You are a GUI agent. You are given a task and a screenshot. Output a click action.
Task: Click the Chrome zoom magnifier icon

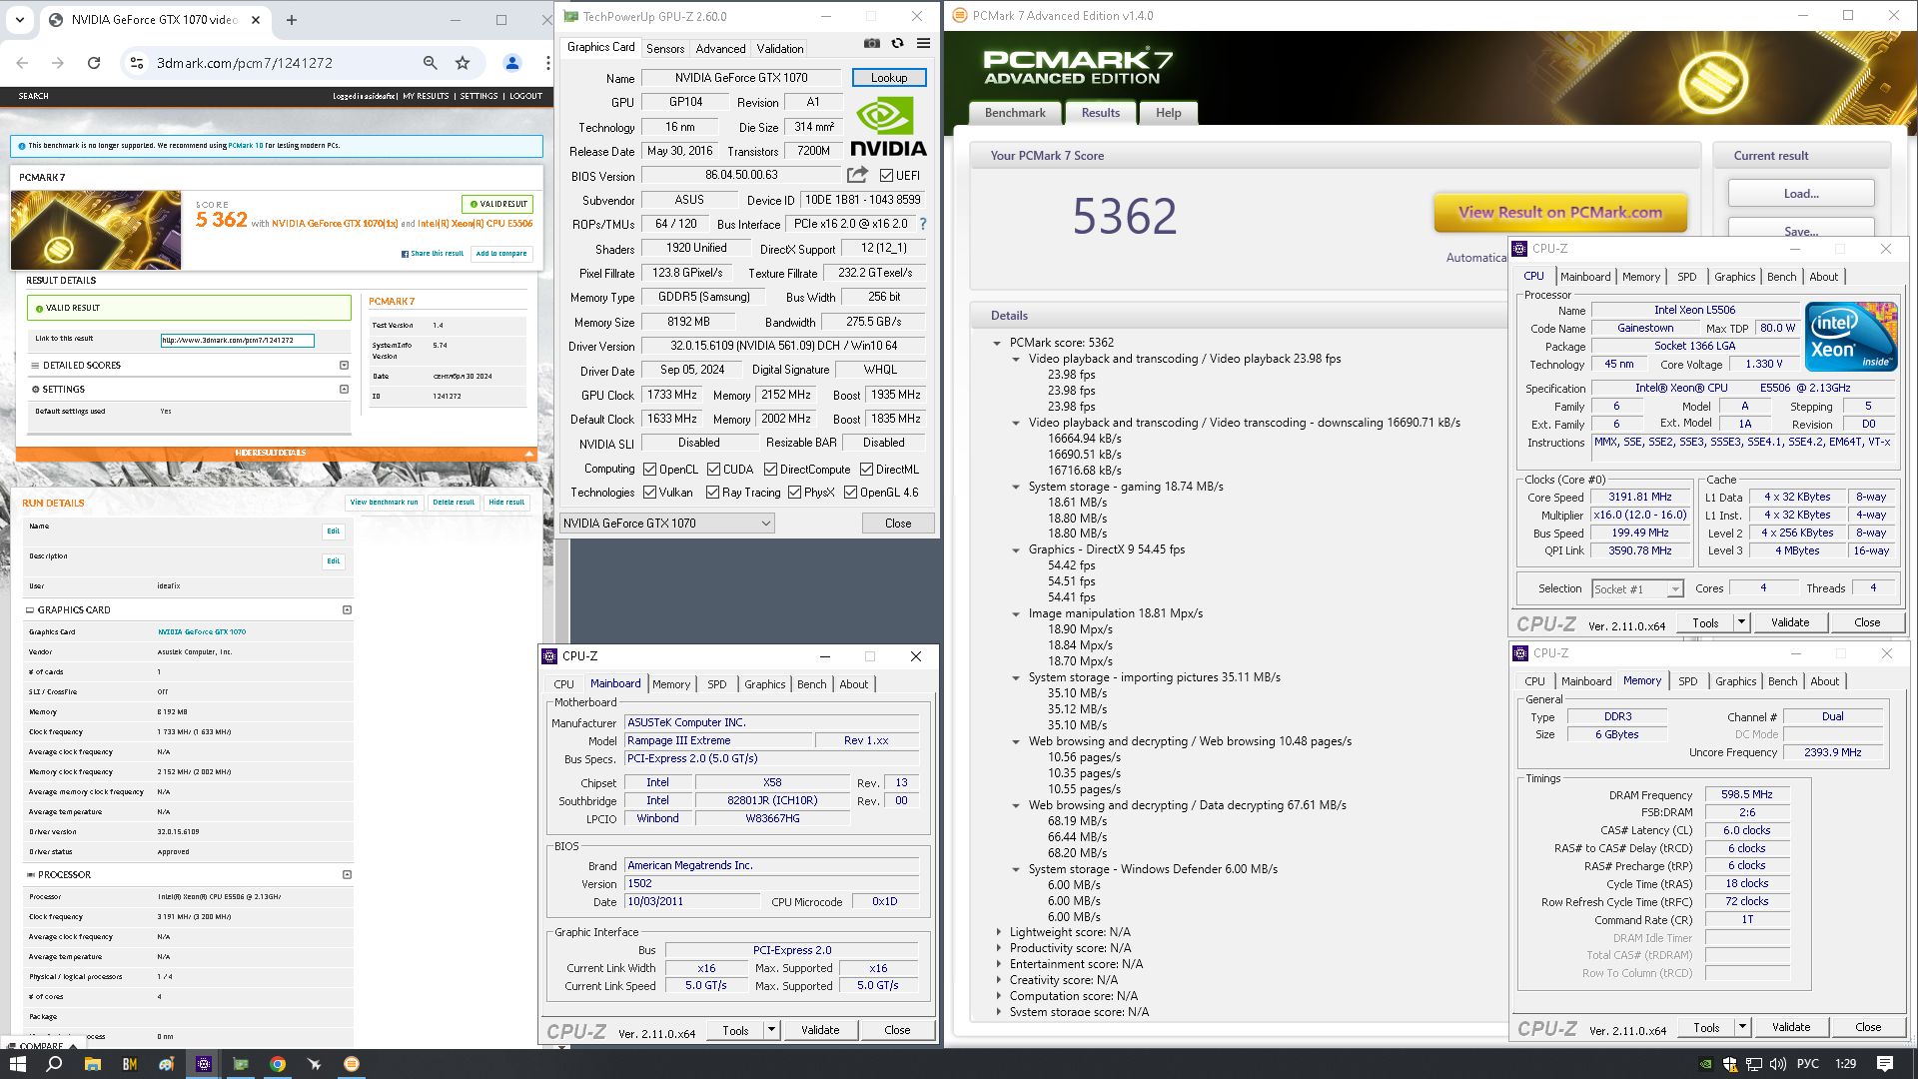click(x=430, y=63)
